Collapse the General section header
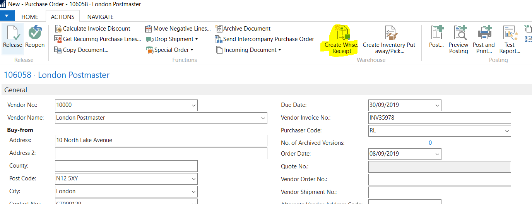 16,90
